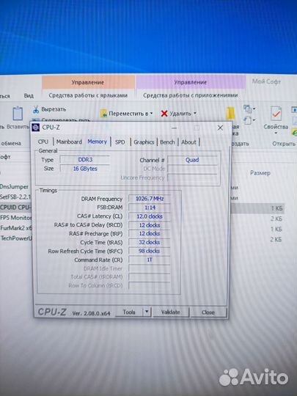This screenshot has width=297, height=396.
Task: Go to the About tab
Action: pos(188,142)
